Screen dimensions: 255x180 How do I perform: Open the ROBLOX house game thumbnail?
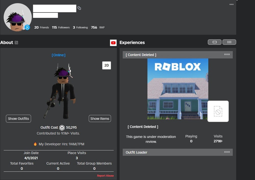[178, 89]
